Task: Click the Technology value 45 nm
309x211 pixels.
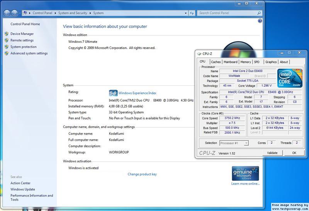Action: tap(227, 85)
